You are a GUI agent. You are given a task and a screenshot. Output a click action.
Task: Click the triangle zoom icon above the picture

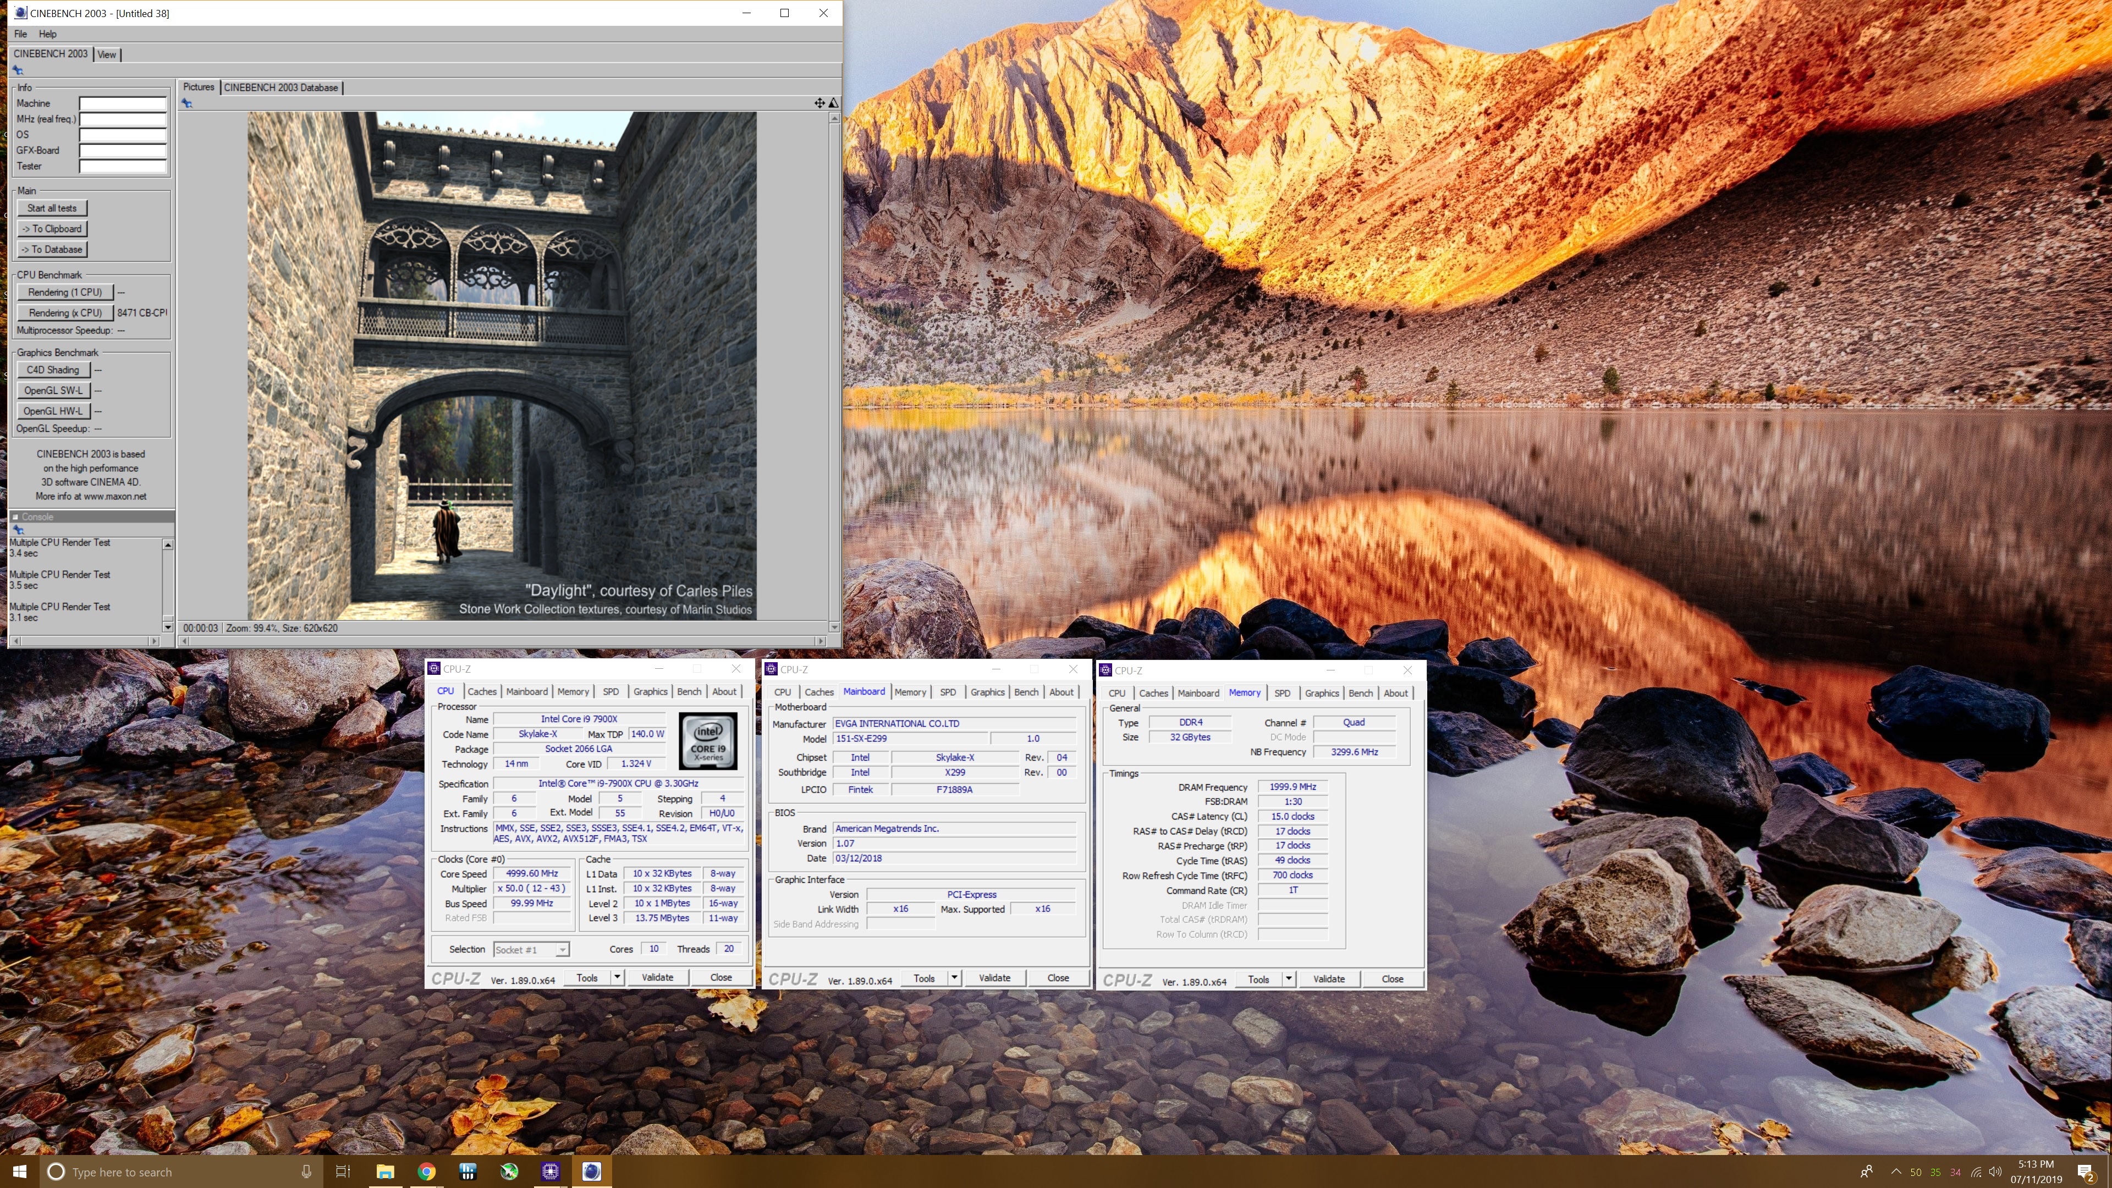pos(833,102)
